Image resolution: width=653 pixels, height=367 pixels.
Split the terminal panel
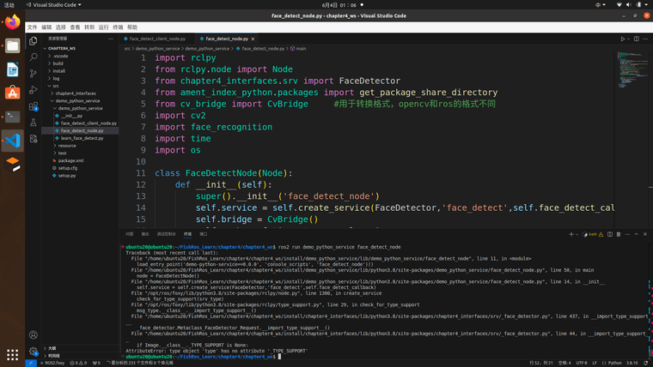tap(610, 234)
